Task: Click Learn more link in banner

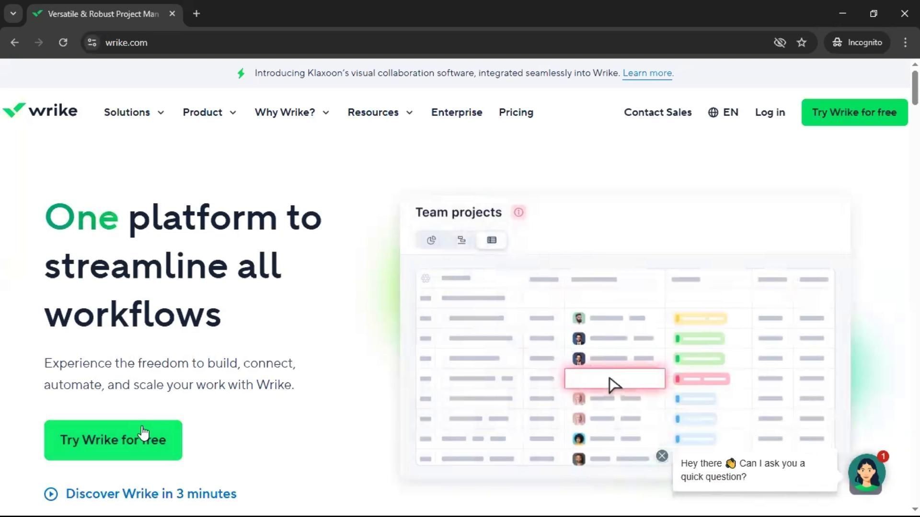Action: coord(647,73)
